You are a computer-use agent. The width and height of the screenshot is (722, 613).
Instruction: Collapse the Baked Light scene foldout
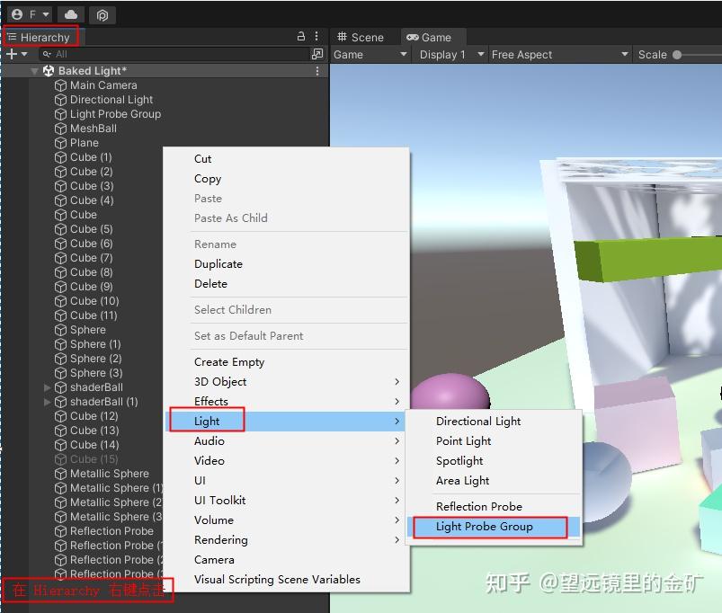[x=34, y=71]
